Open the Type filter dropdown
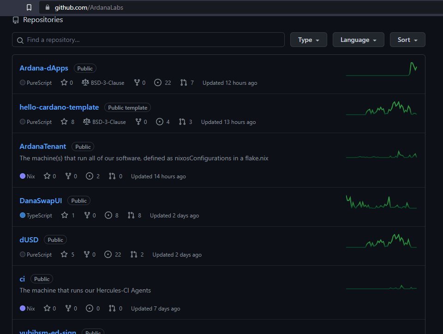The height and width of the screenshot is (334, 443). pos(309,40)
